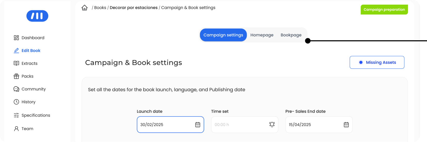Switch to the Homepage tab

[x=262, y=35]
